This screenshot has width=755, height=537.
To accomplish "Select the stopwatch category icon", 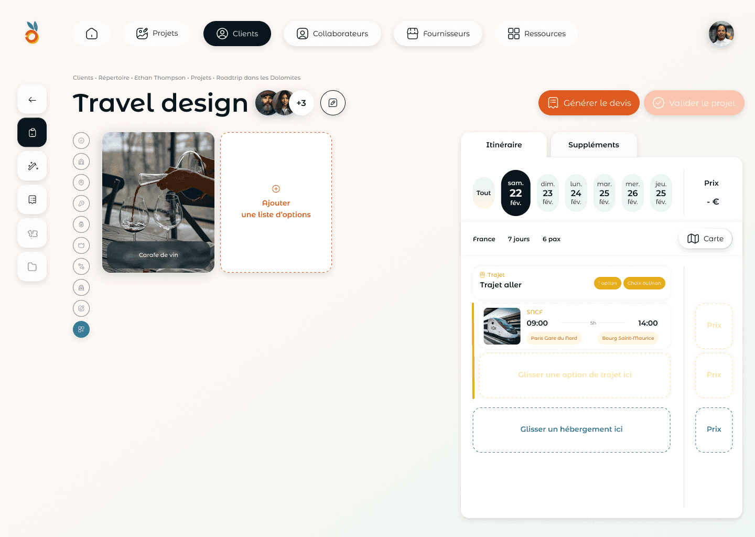I will (x=81, y=224).
